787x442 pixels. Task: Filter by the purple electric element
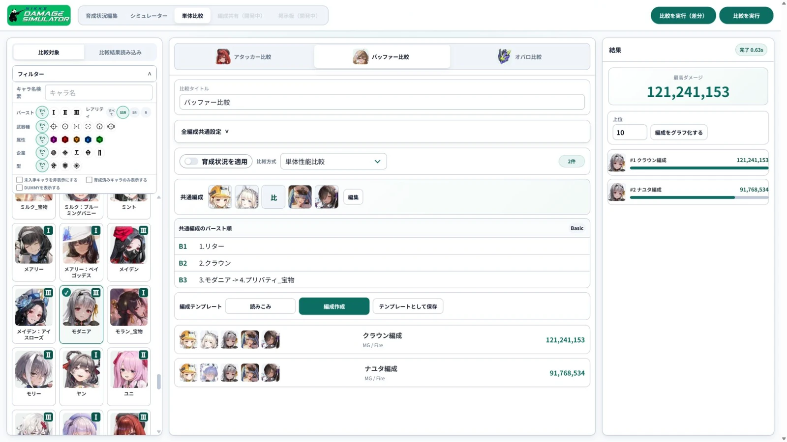click(x=54, y=139)
